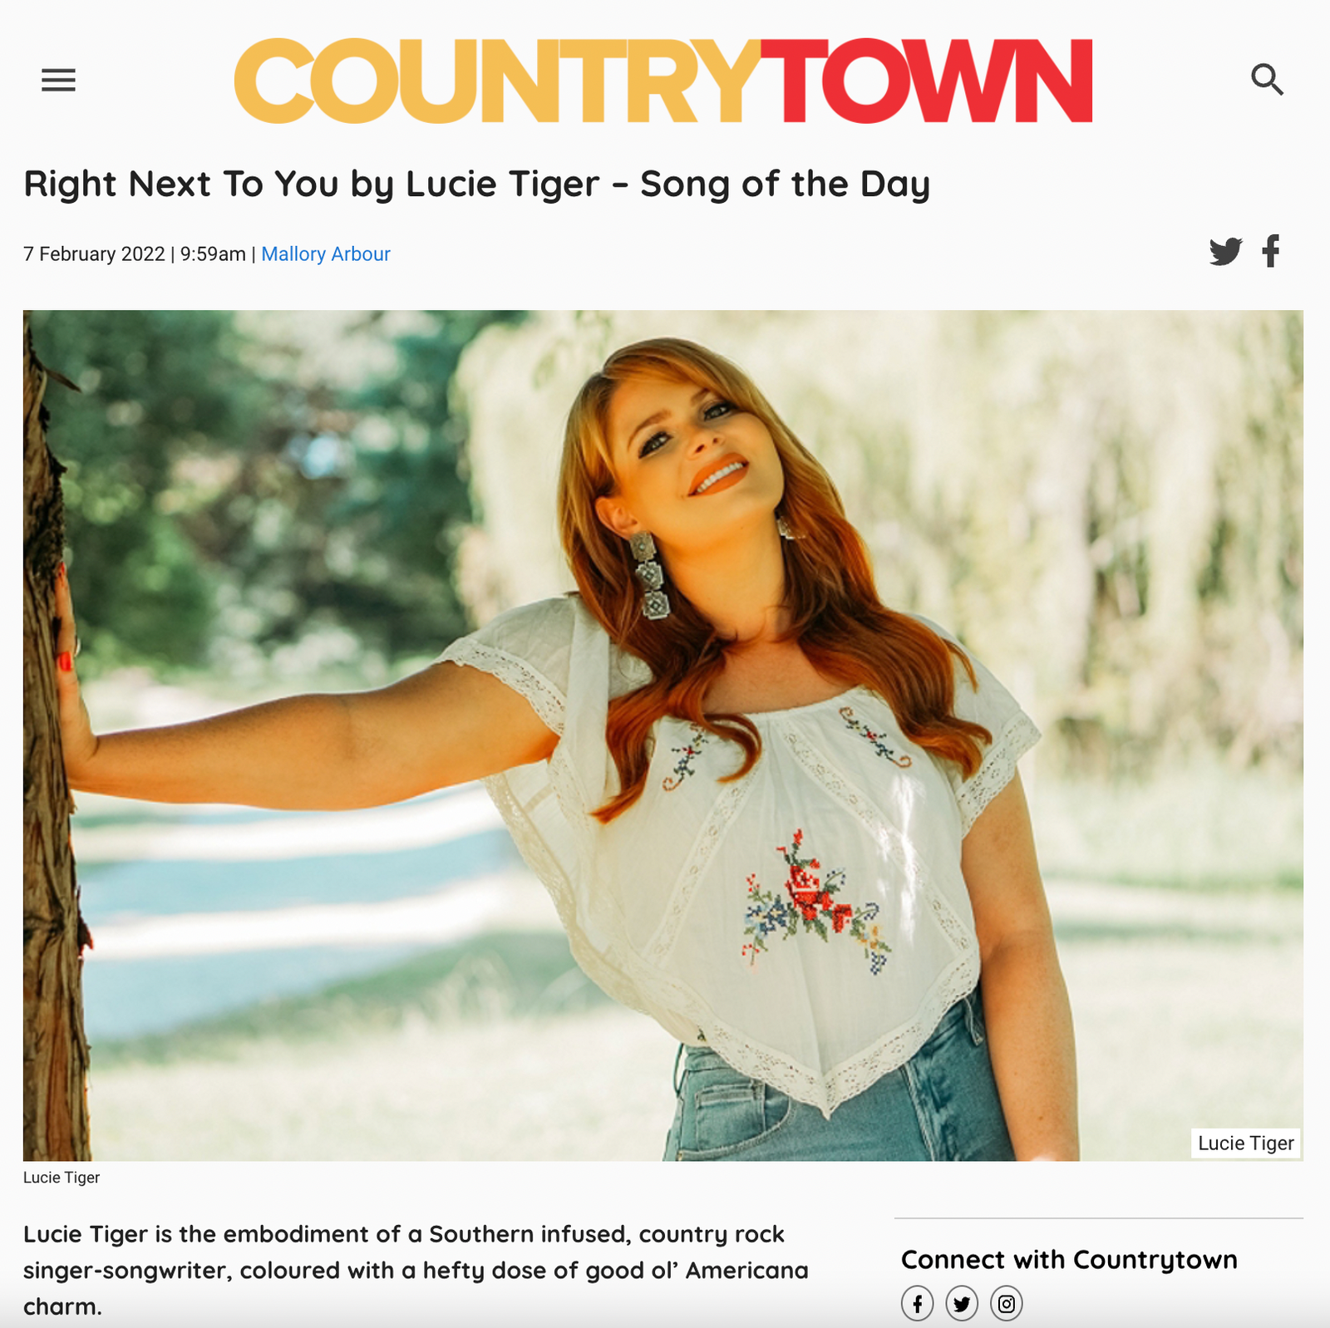Click the Lucie Tiger caption under photo
Image resolution: width=1330 pixels, height=1328 pixels.
[62, 1178]
